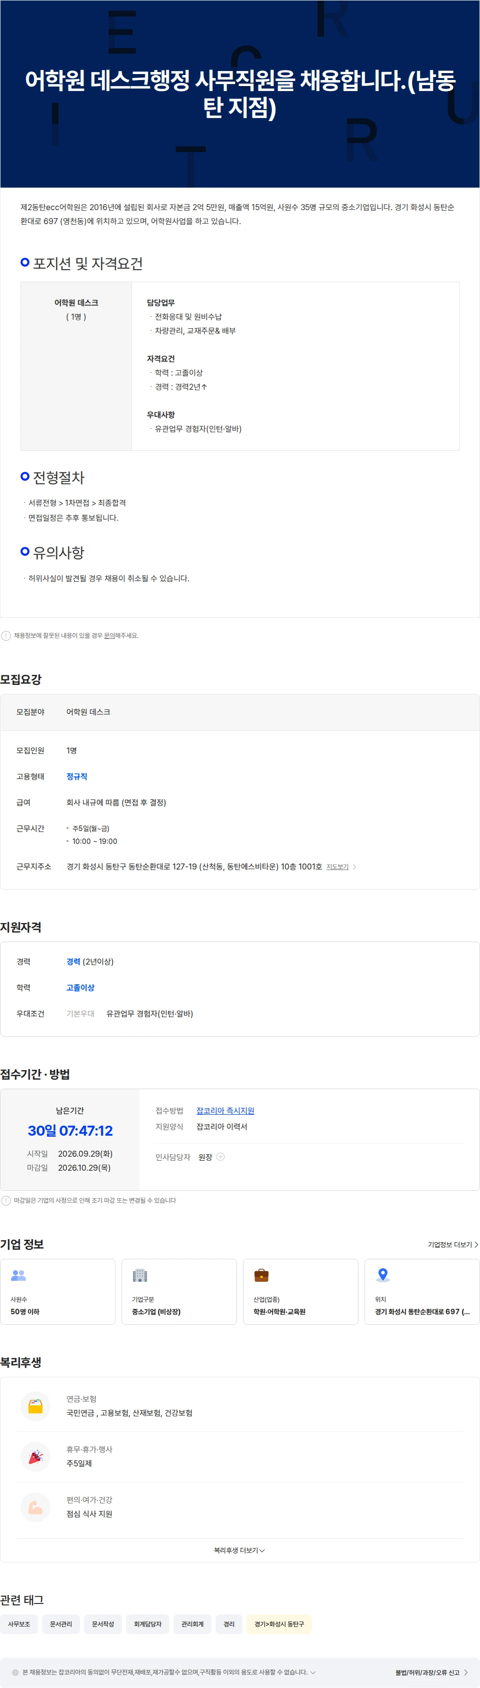
Task: Click 유관업무 경험자 under 우대조건
Action: click(149, 1014)
